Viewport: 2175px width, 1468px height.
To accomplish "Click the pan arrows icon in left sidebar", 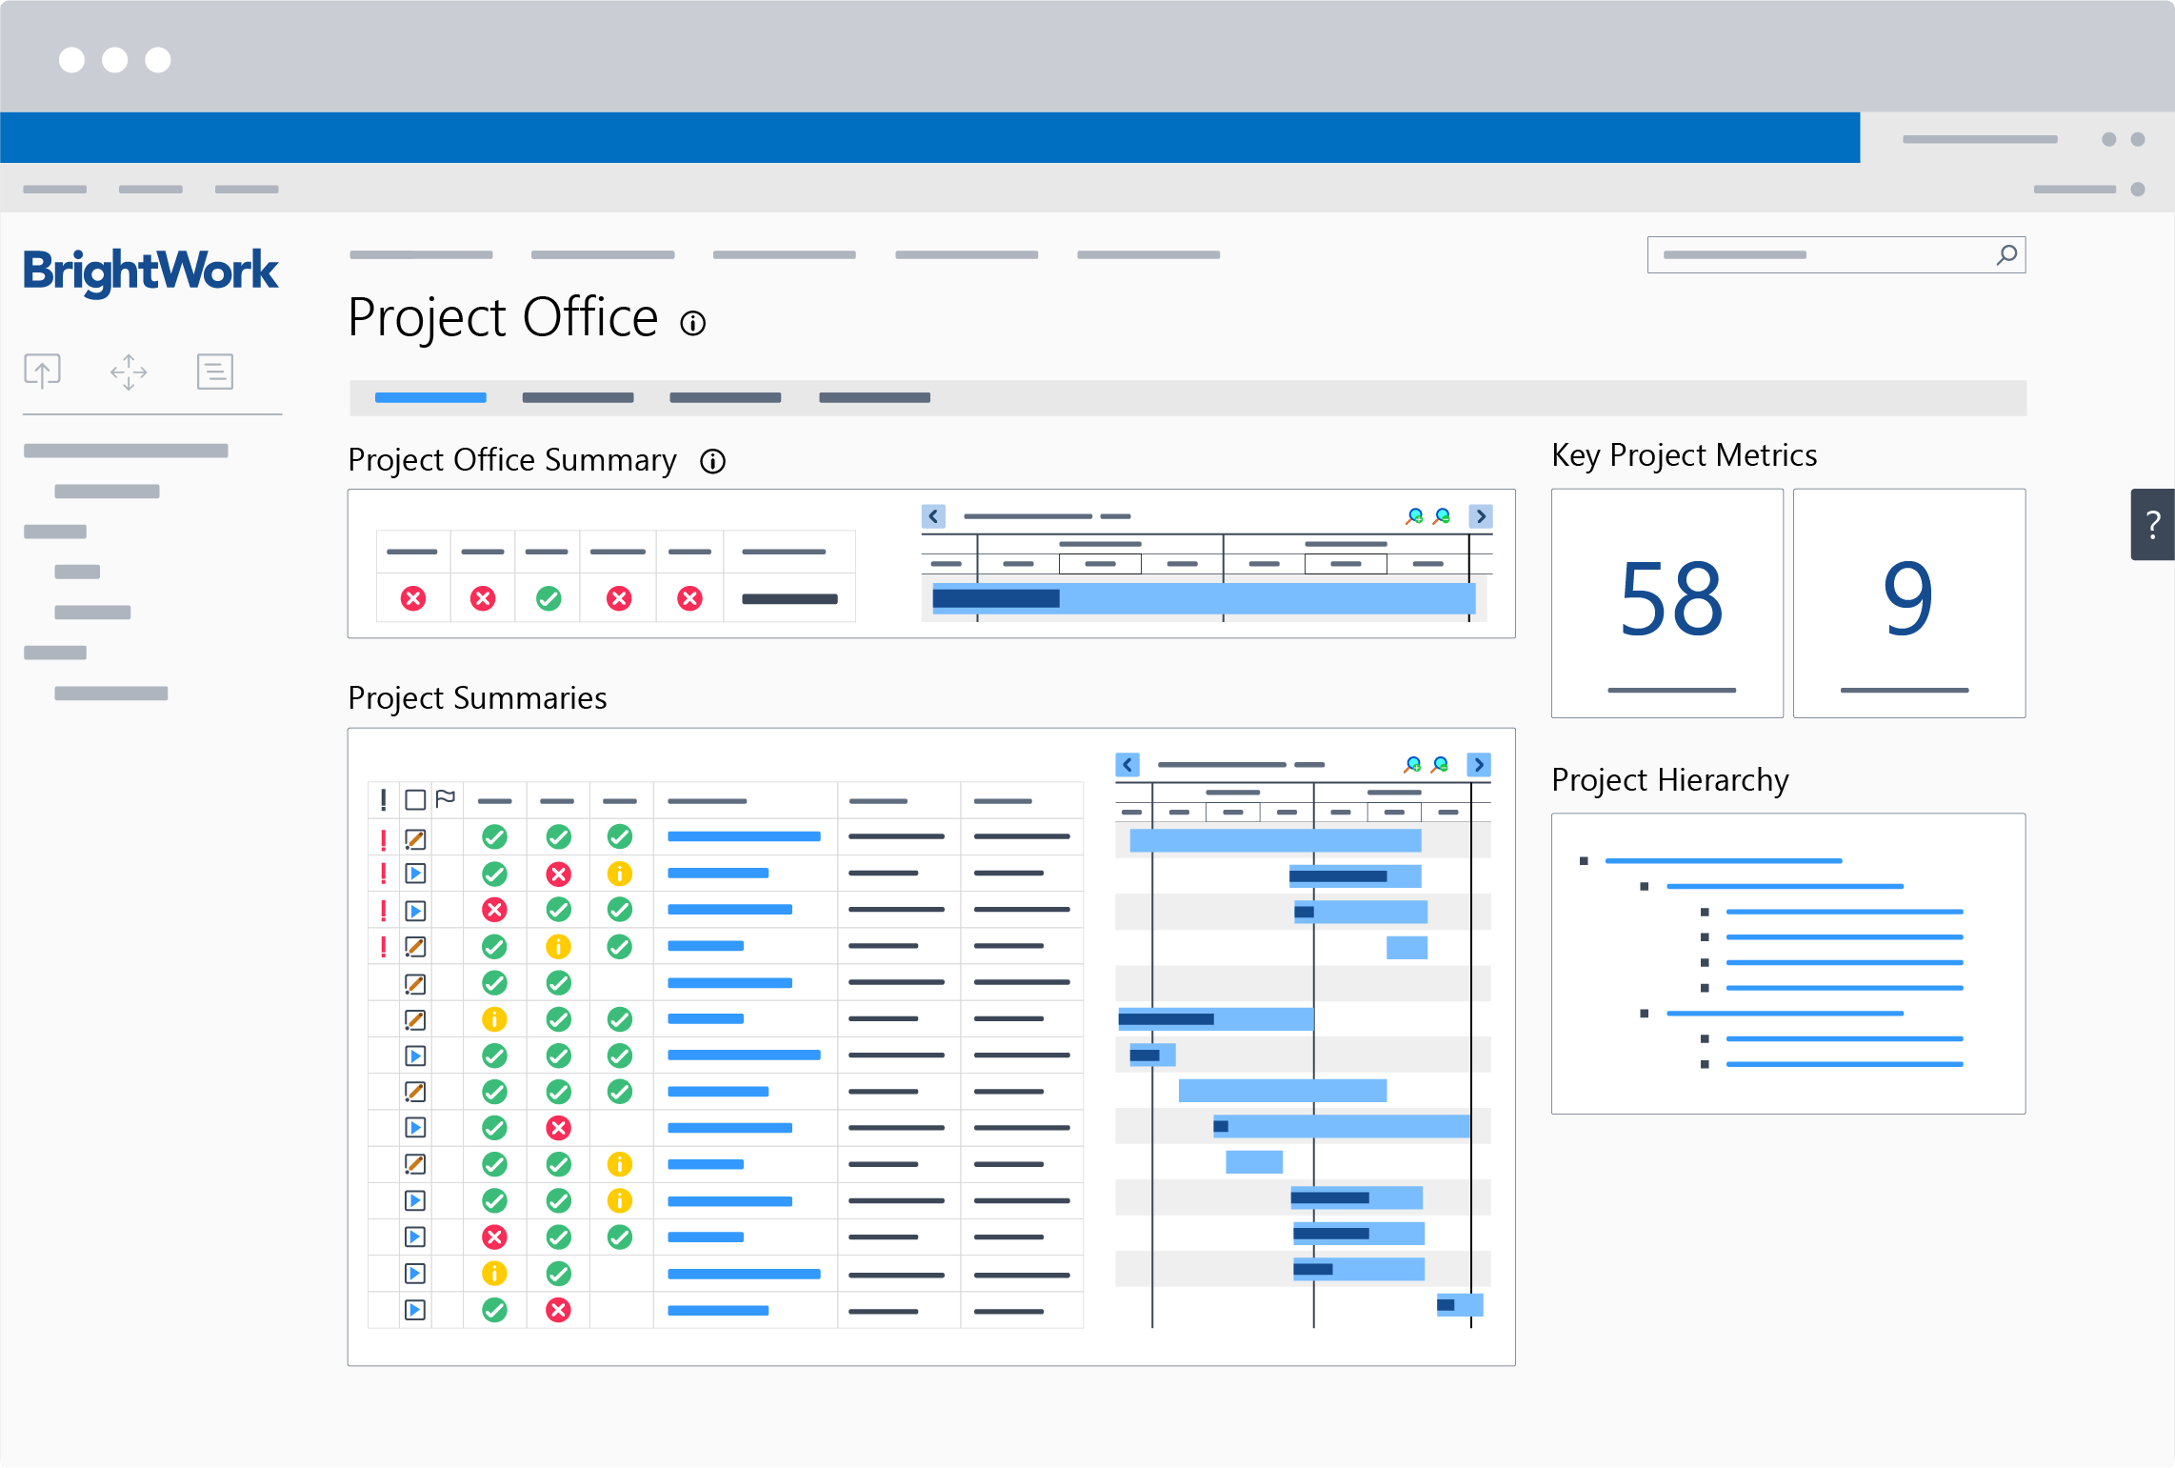I will 128,371.
